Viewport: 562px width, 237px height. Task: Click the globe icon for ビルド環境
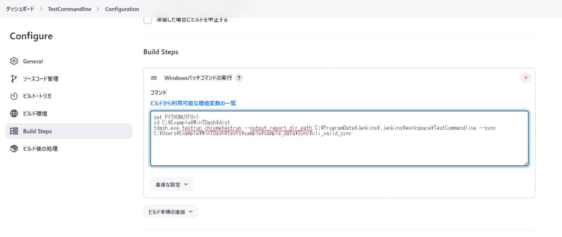pyautogui.click(x=14, y=114)
